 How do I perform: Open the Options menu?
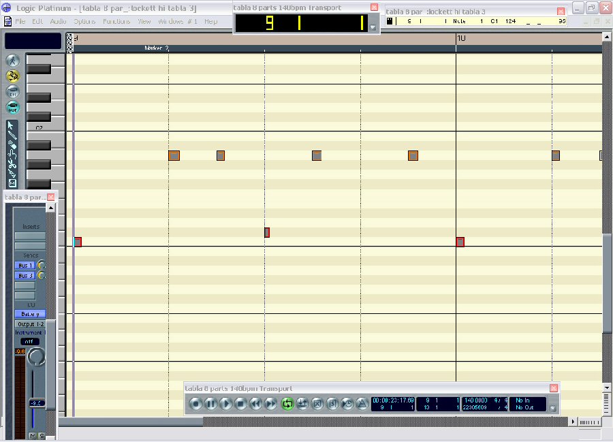(x=84, y=21)
